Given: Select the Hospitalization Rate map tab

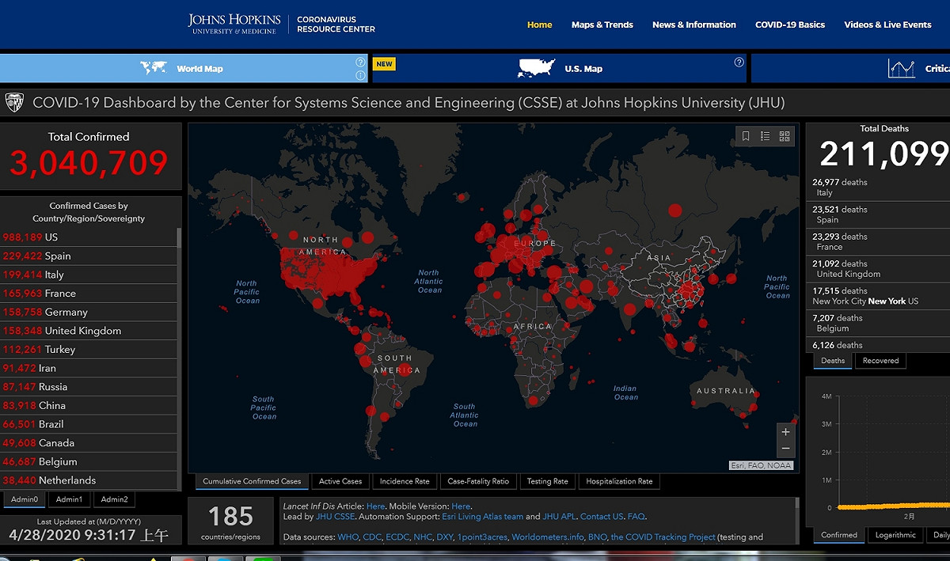Looking at the screenshot, I should coord(619,481).
